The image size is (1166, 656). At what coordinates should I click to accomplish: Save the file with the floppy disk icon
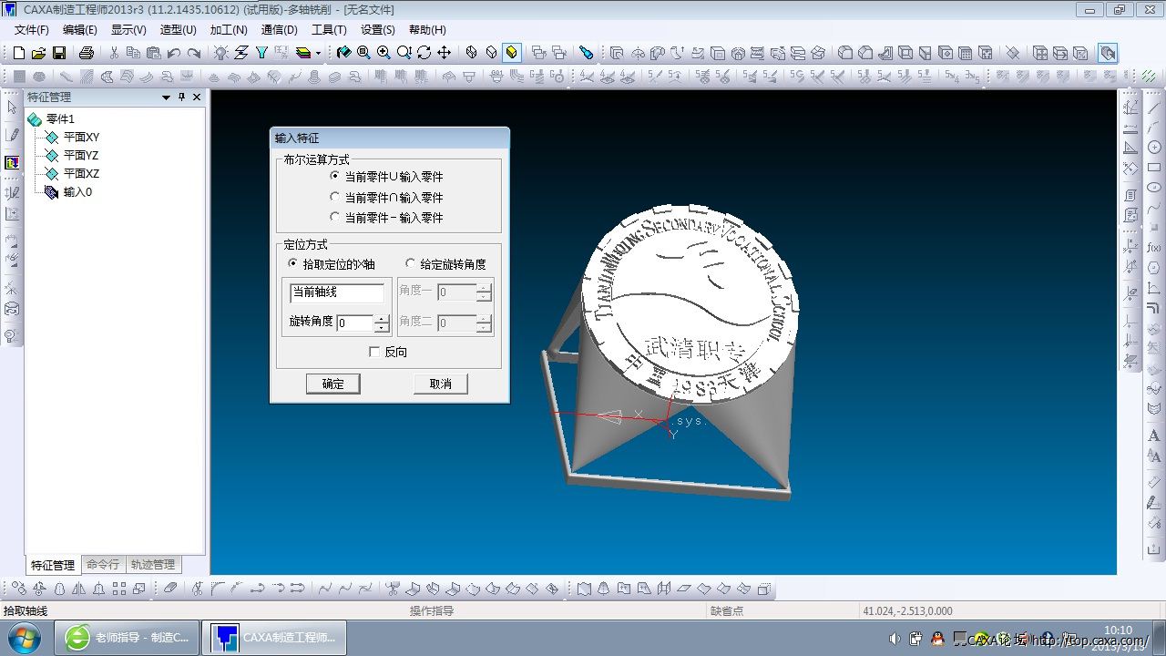[59, 53]
